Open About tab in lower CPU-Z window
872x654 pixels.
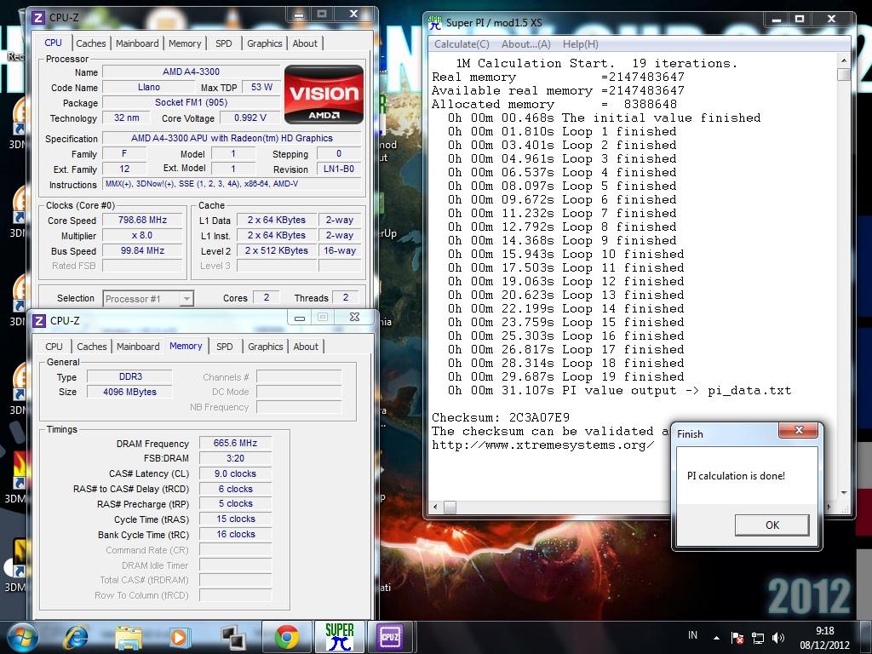(306, 347)
